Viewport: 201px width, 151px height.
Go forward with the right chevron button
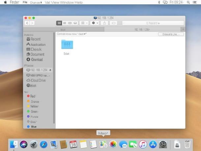[x=32, y=23]
